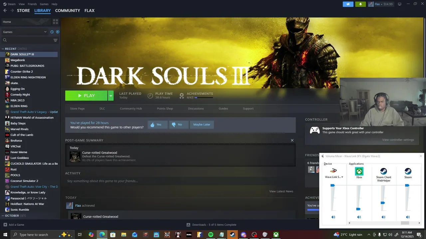Open View controller settings link
This screenshot has height=239, width=426.
(398, 140)
